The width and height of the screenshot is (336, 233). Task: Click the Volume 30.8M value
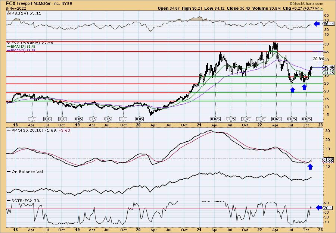click(x=266, y=8)
